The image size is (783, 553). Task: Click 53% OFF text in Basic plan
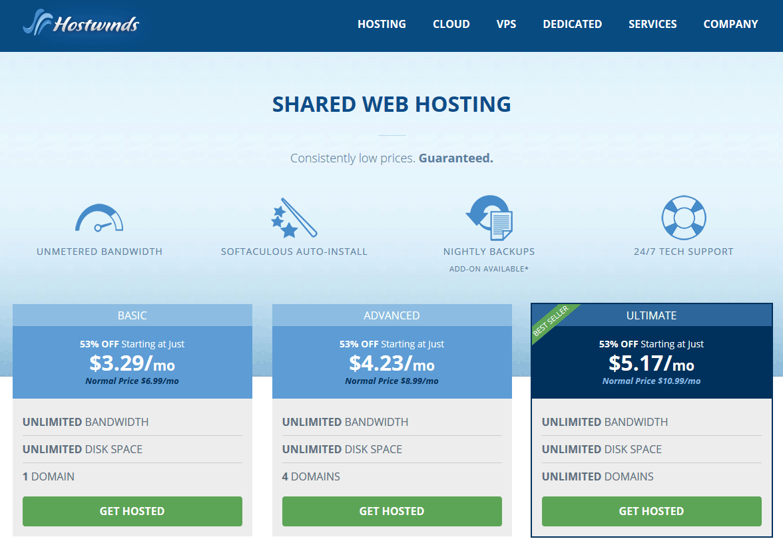click(99, 344)
